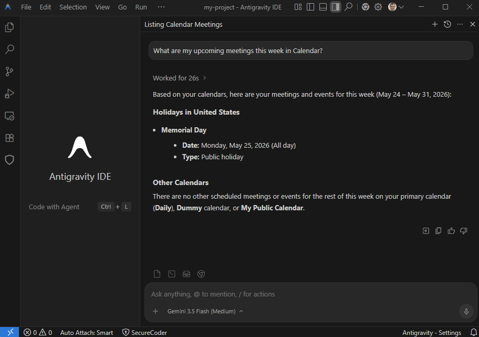
Task: Open the Go menu
Action: point(122,7)
